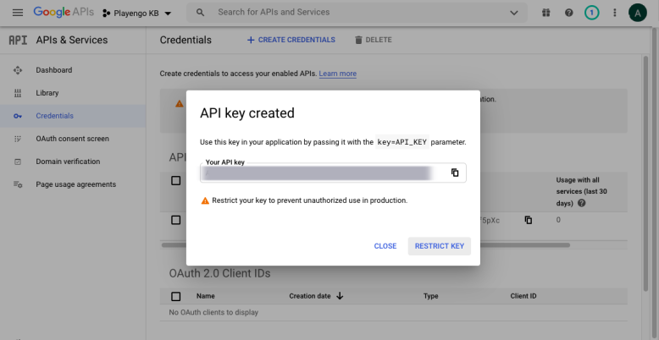Screen dimensions: 659x340
Task: Sort by Creation date arrow
Action: coord(340,296)
